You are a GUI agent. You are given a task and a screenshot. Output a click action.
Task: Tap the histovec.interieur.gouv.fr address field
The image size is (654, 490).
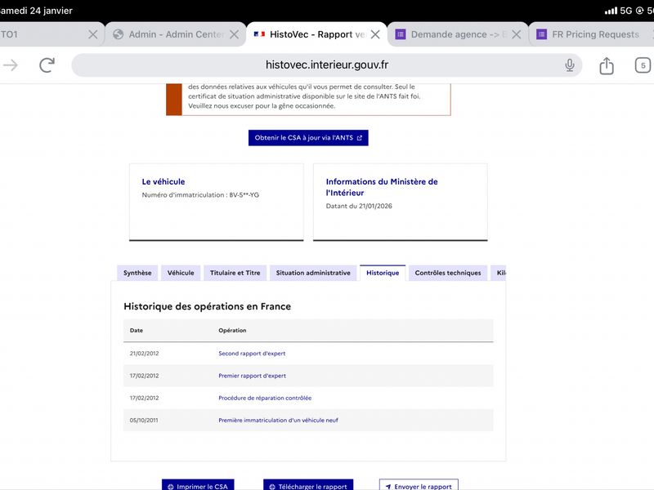point(327,65)
